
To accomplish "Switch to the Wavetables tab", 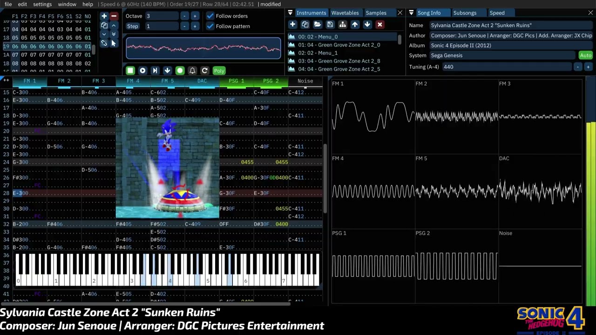I will (x=345, y=13).
